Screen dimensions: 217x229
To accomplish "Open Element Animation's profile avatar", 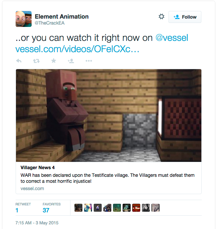I will coord(24,19).
